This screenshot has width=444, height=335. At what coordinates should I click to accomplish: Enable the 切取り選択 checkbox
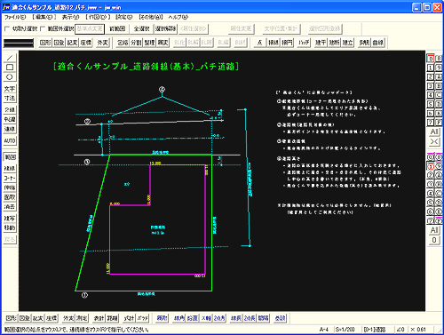click(x=7, y=28)
